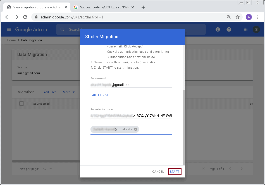Open the zoom magnifier in the address bar

coord(228,17)
